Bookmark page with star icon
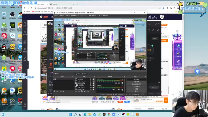 (x=163, y=8)
